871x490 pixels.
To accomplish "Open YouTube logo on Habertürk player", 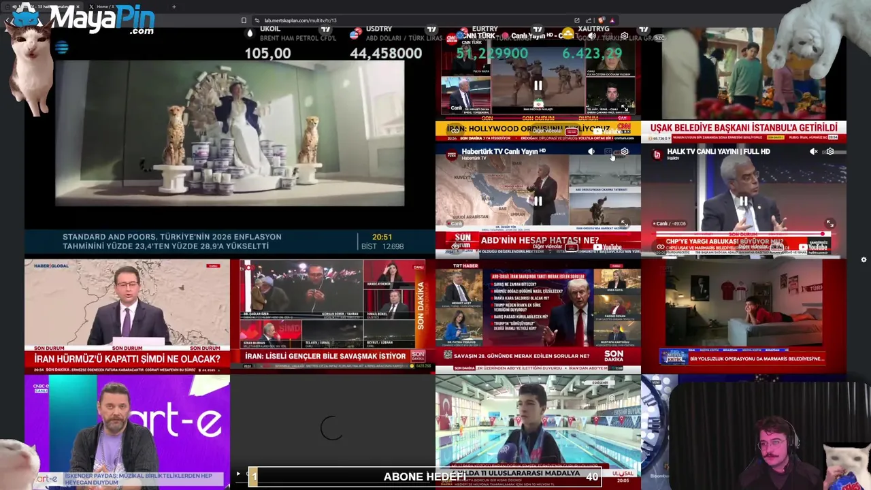I will point(608,247).
